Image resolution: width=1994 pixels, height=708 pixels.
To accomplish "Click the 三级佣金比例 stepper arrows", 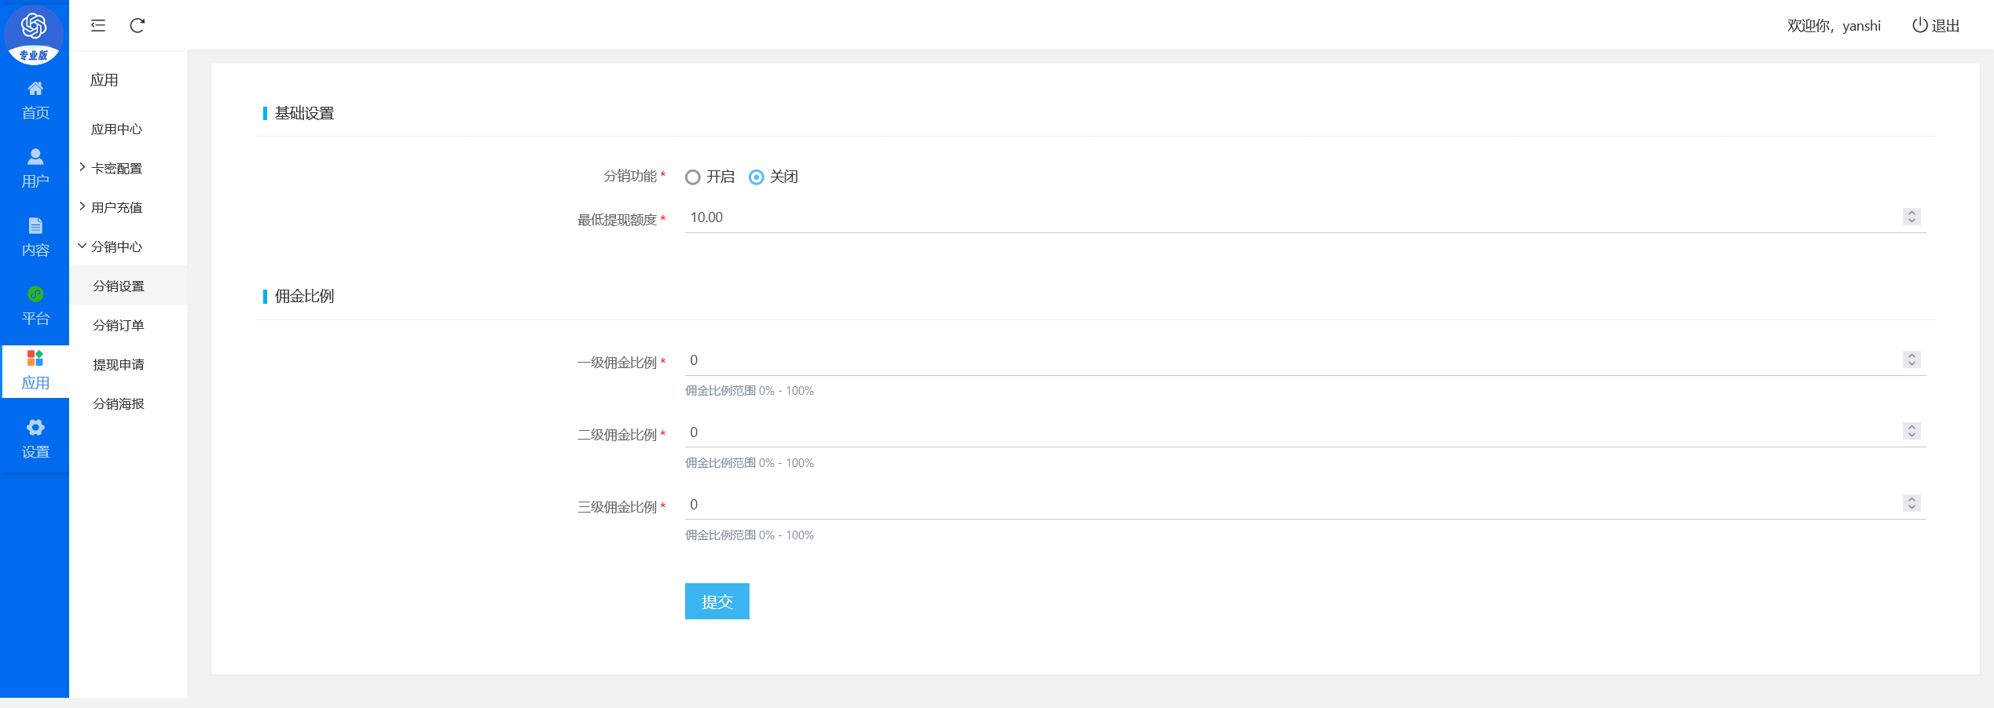I will (1912, 504).
